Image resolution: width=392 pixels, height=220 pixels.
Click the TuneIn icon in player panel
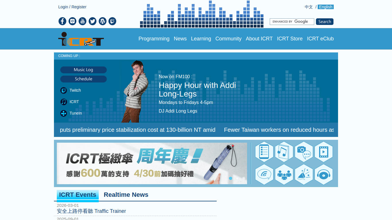(64, 113)
